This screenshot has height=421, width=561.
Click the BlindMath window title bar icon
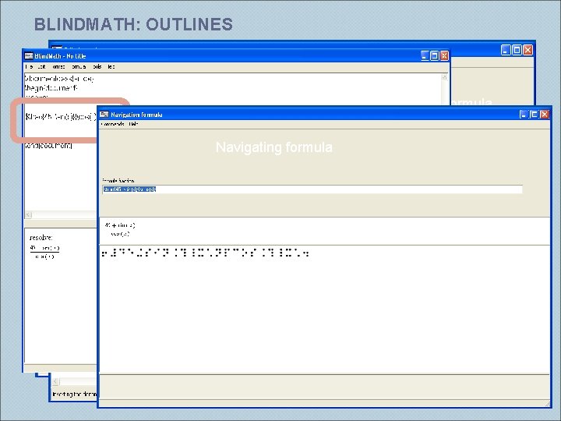[29, 55]
